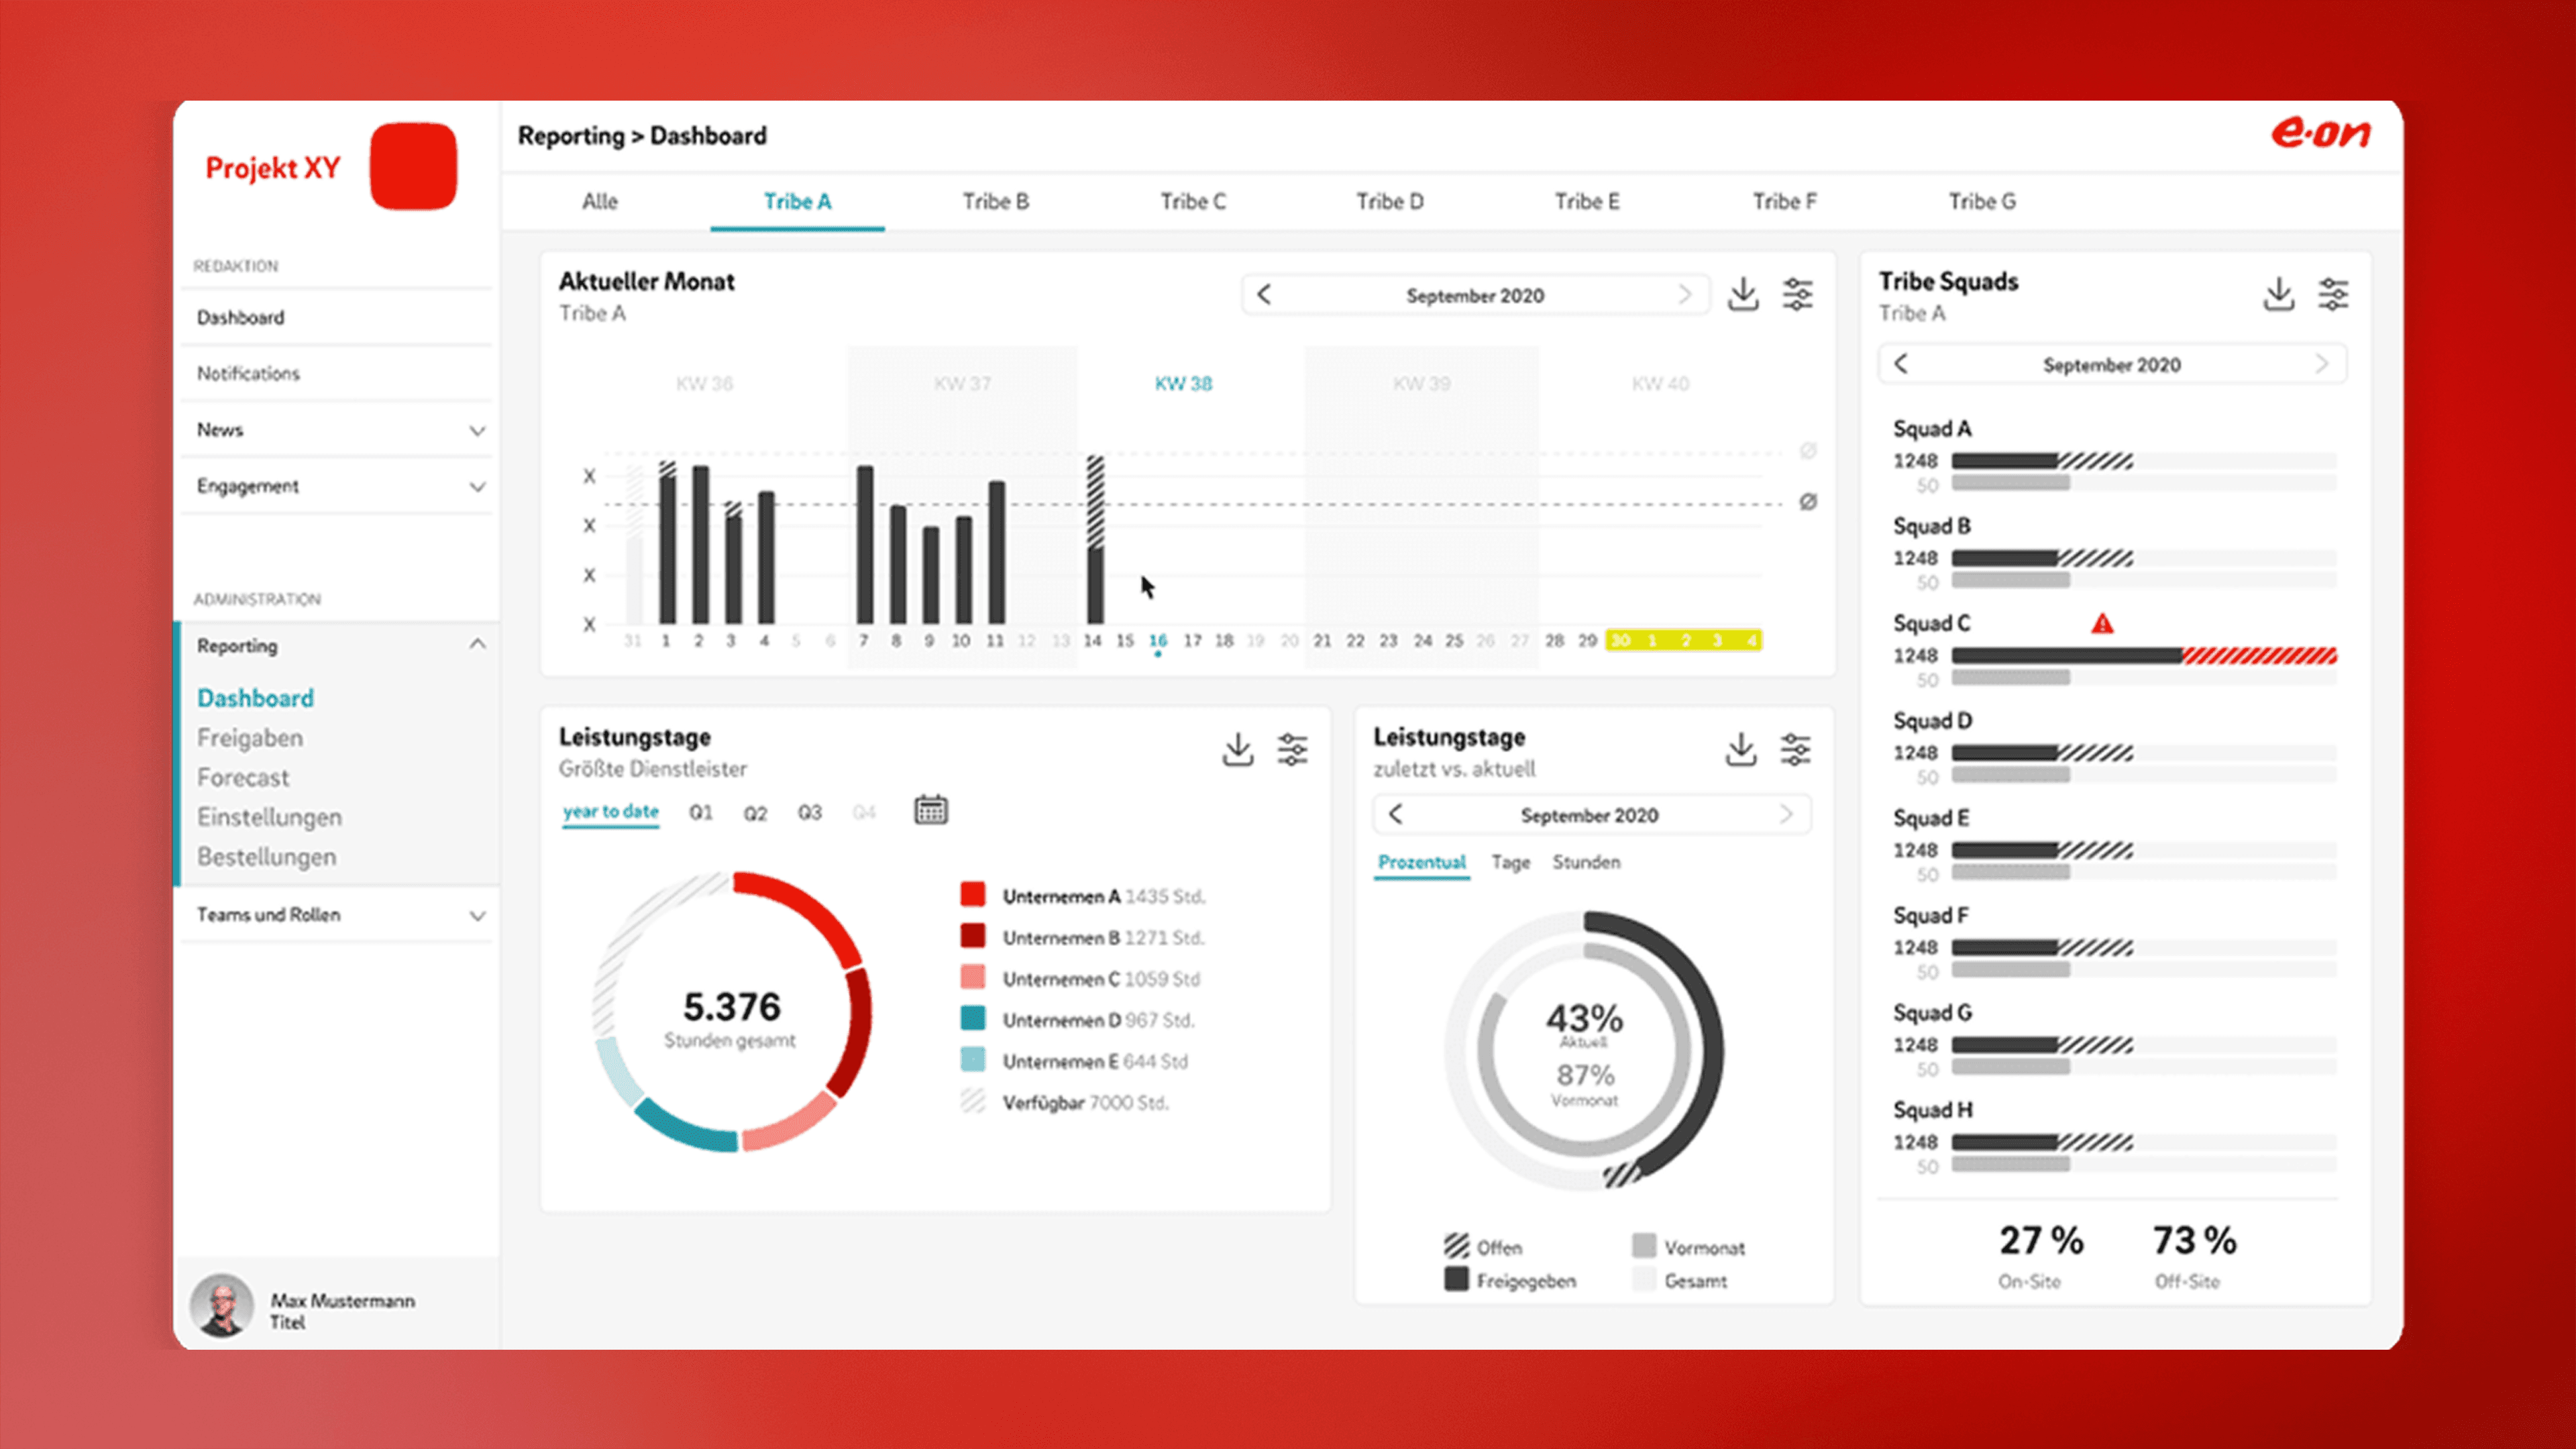Image resolution: width=2576 pixels, height=1449 pixels.
Task: Go to previous month in Tribe Squads
Action: [1901, 364]
